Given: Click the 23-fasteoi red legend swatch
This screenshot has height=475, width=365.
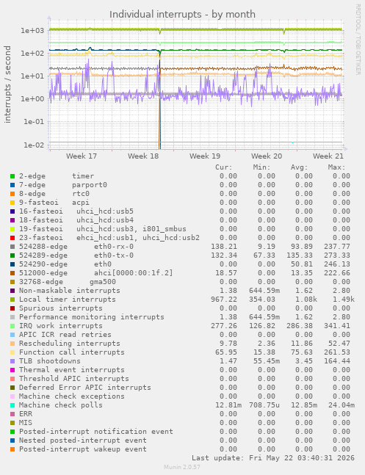Looking at the screenshot, I should tap(12, 238).
